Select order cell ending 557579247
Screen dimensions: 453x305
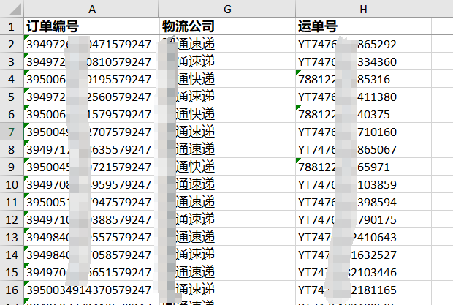point(91,238)
